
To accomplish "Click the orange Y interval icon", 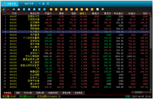I will coord(92,9).
